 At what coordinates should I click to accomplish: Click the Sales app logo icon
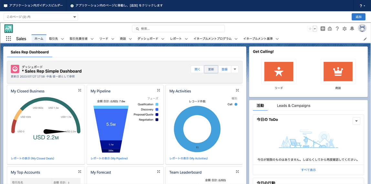[x=9, y=29]
